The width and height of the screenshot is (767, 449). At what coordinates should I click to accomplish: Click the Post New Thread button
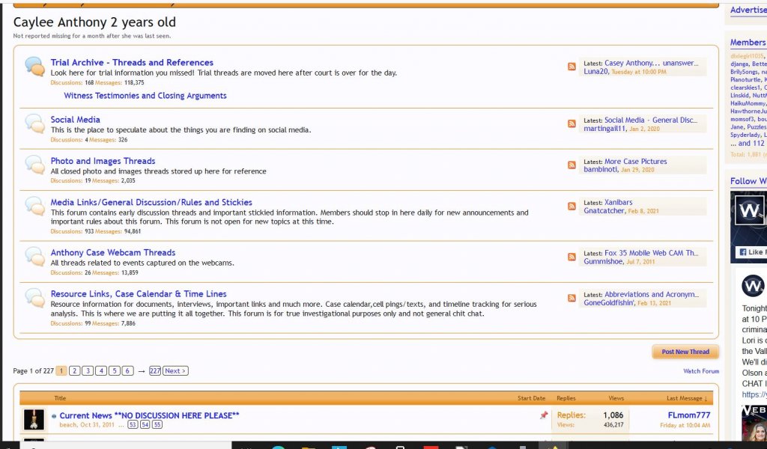[x=685, y=352]
